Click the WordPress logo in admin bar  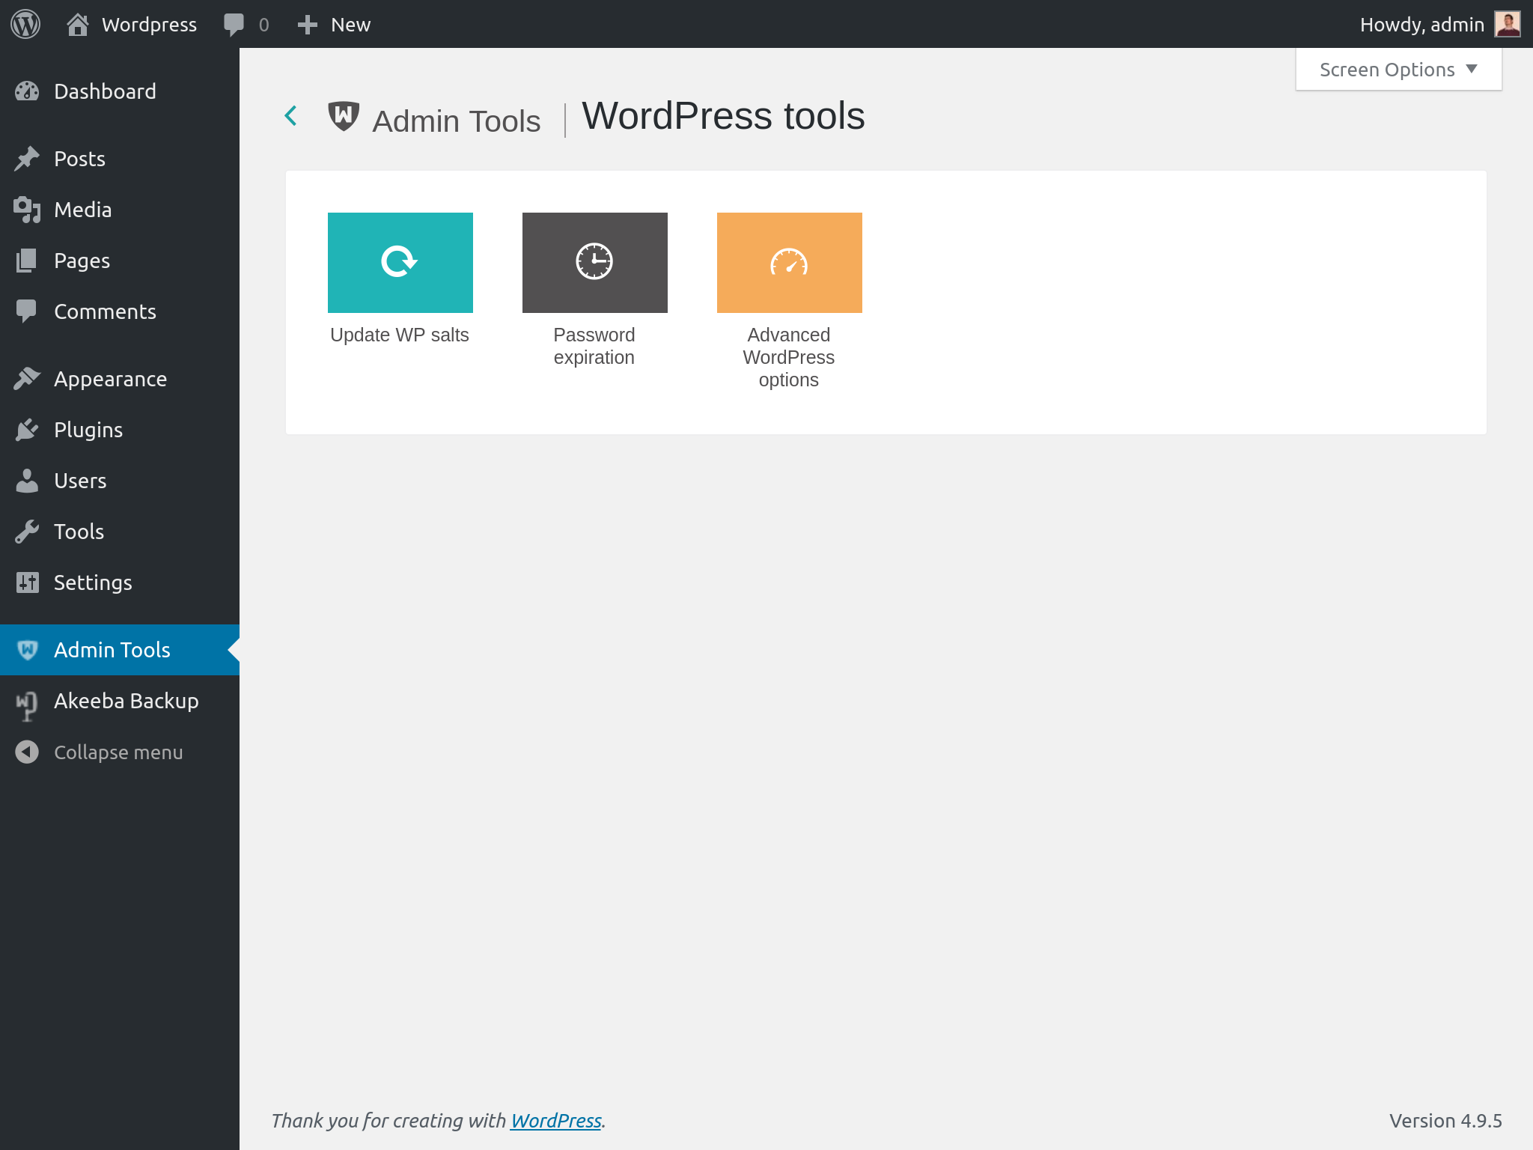25,24
